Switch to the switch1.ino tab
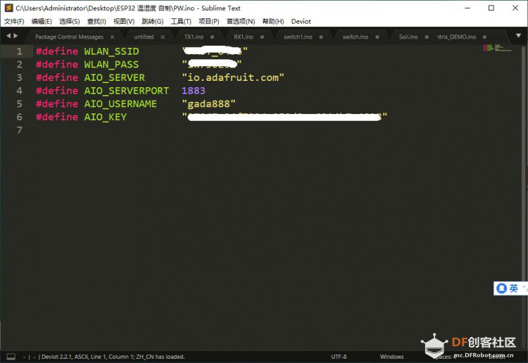This screenshot has height=363, width=528. tap(298, 37)
